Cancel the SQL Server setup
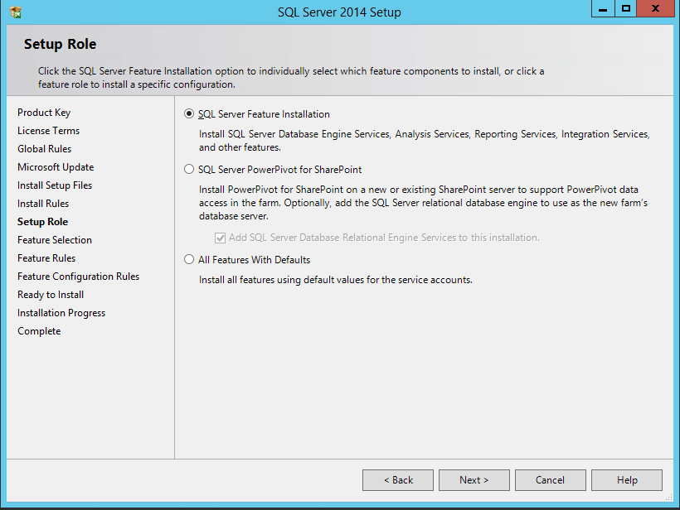This screenshot has height=510, width=680. (x=551, y=480)
